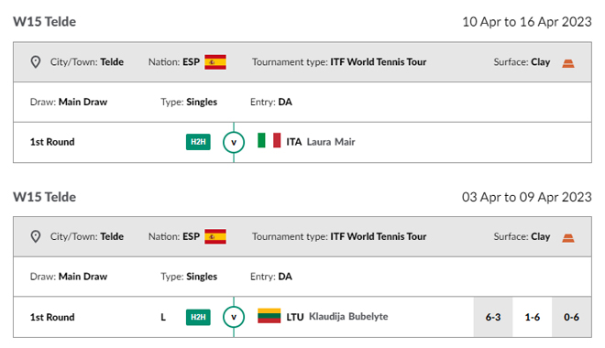Image resolution: width=605 pixels, height=348 pixels.
Task: Click the Spain flag in the 10 Apr tournament
Action: (x=215, y=62)
